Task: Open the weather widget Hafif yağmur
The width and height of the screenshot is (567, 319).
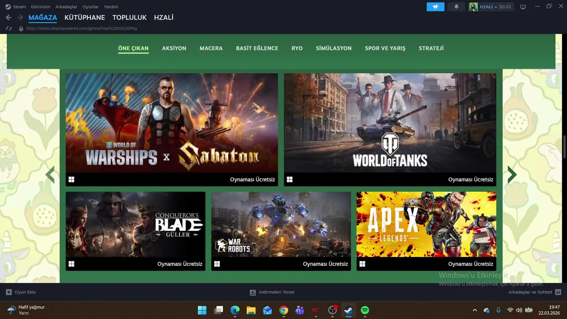Action: pos(27,310)
